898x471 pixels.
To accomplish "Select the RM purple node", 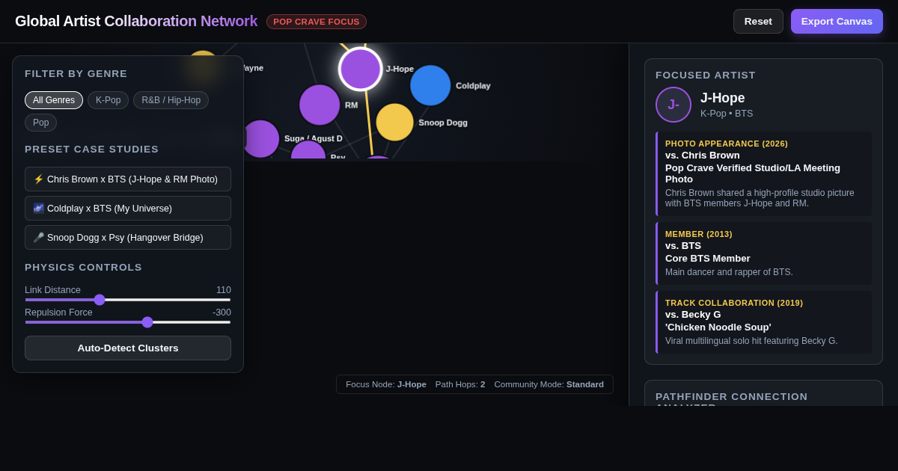I will point(320,105).
